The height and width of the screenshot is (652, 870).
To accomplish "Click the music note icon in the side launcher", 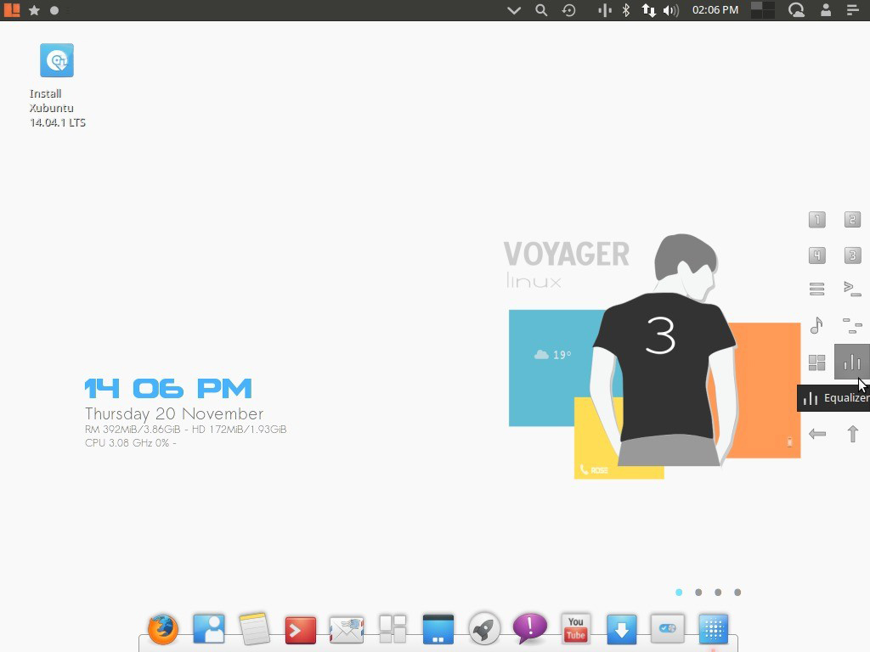I will [x=816, y=325].
